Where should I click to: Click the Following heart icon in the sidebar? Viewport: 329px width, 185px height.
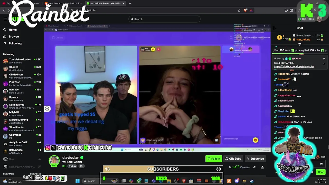(x=5, y=43)
